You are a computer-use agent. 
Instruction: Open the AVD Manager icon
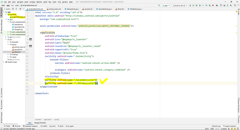tap(228, 5)
